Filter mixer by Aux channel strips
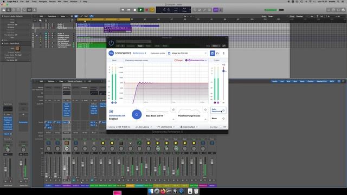Viewport: 347px width, 195px height. (x=288, y=81)
